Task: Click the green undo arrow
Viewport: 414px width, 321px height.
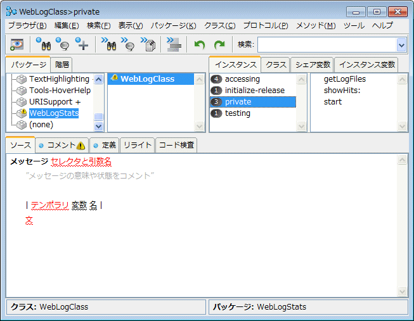Action: (x=200, y=44)
